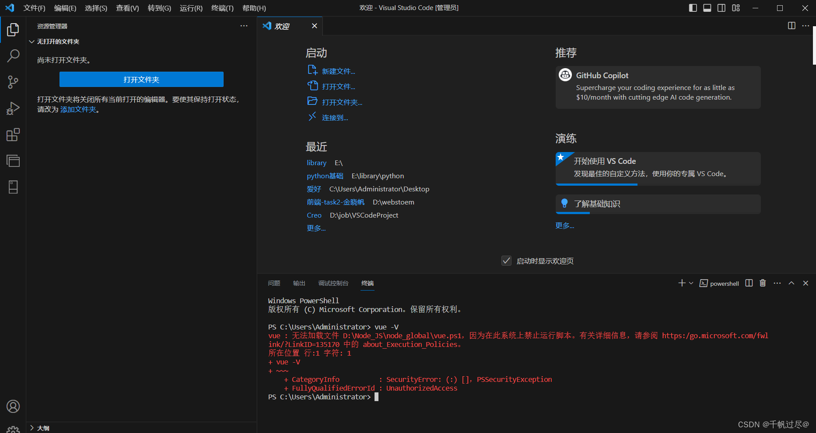Screen dimensions: 816x433
Task: Switch to the 输出 panel tab
Action: [299, 283]
